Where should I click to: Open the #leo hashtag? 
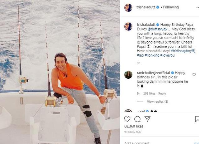click(x=140, y=55)
